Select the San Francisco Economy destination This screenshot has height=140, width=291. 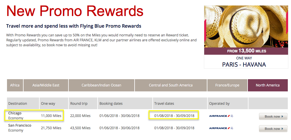20,128
